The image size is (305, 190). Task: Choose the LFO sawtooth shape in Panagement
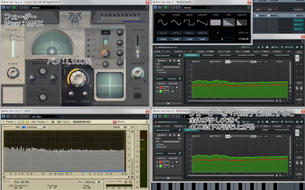(x=89, y=51)
